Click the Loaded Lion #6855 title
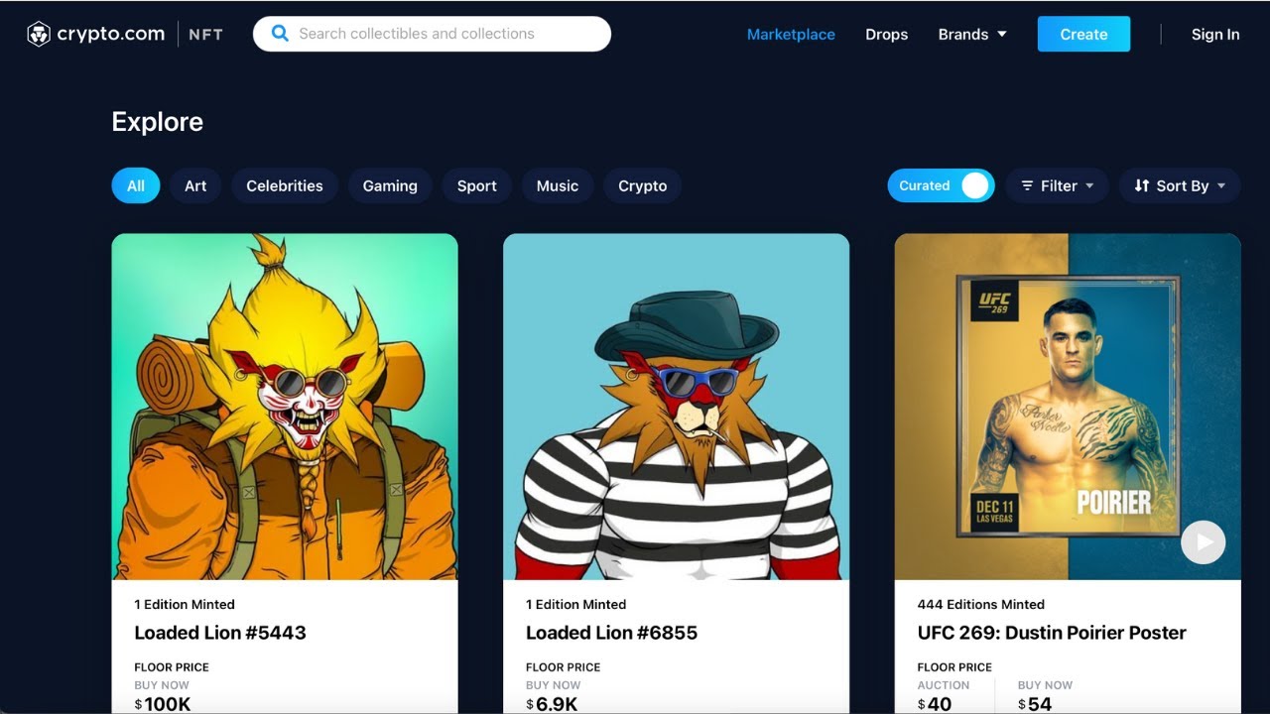Viewport: 1270px width, 714px height. 611,633
